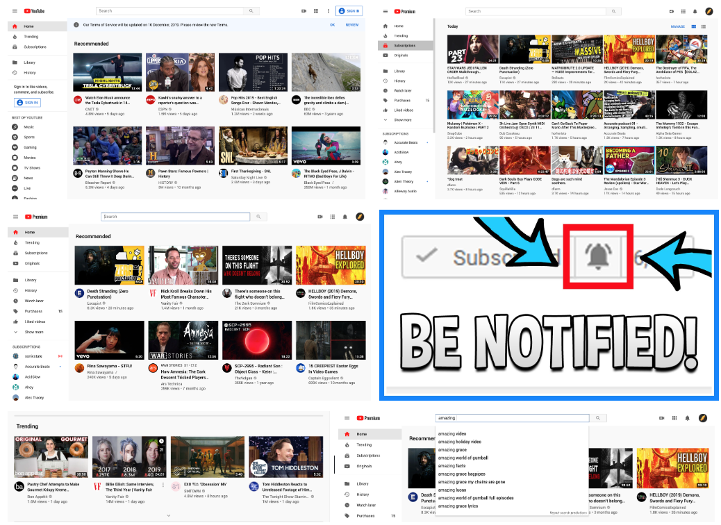Click the MANAGE link above the Today feed
This screenshot has width=721, height=525.
click(x=677, y=26)
